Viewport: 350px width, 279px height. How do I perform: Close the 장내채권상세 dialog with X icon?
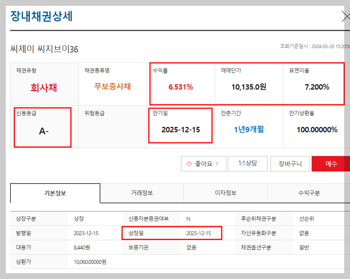click(x=346, y=17)
